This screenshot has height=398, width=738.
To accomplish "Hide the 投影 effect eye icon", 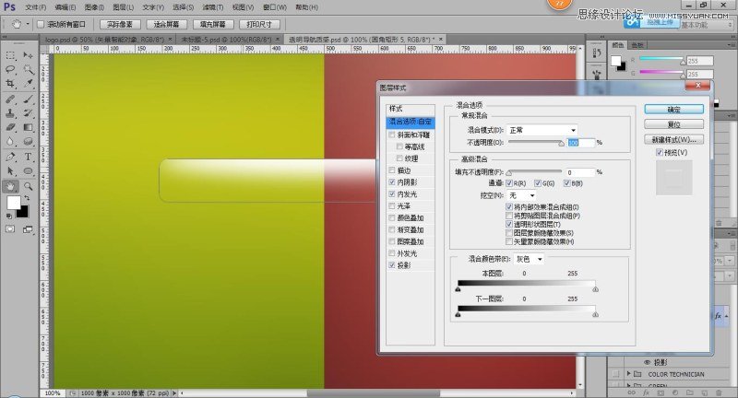I will click(647, 362).
